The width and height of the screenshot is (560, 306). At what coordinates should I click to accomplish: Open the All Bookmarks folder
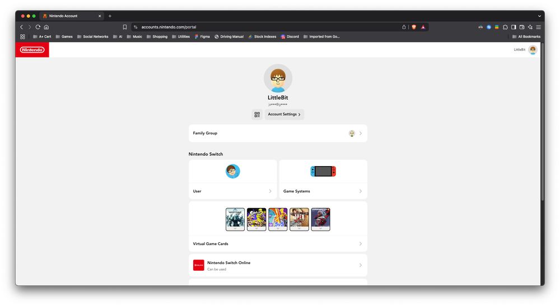(x=526, y=37)
